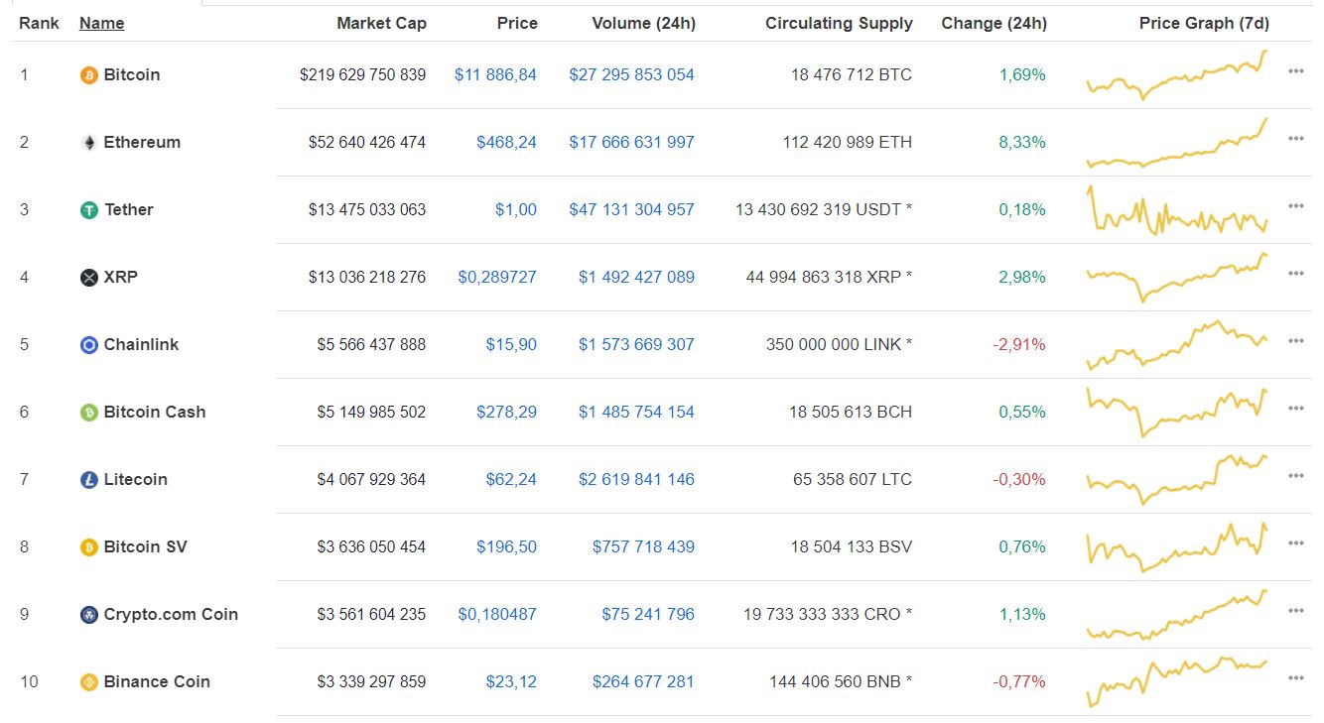Click the Litecoin logo icon

[88, 480]
